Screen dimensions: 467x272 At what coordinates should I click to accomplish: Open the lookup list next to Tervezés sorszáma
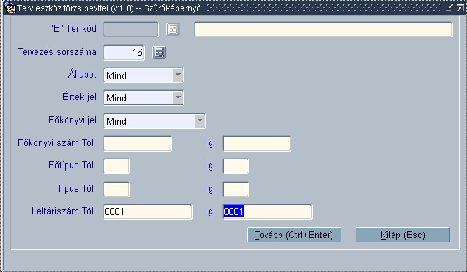[159, 53]
